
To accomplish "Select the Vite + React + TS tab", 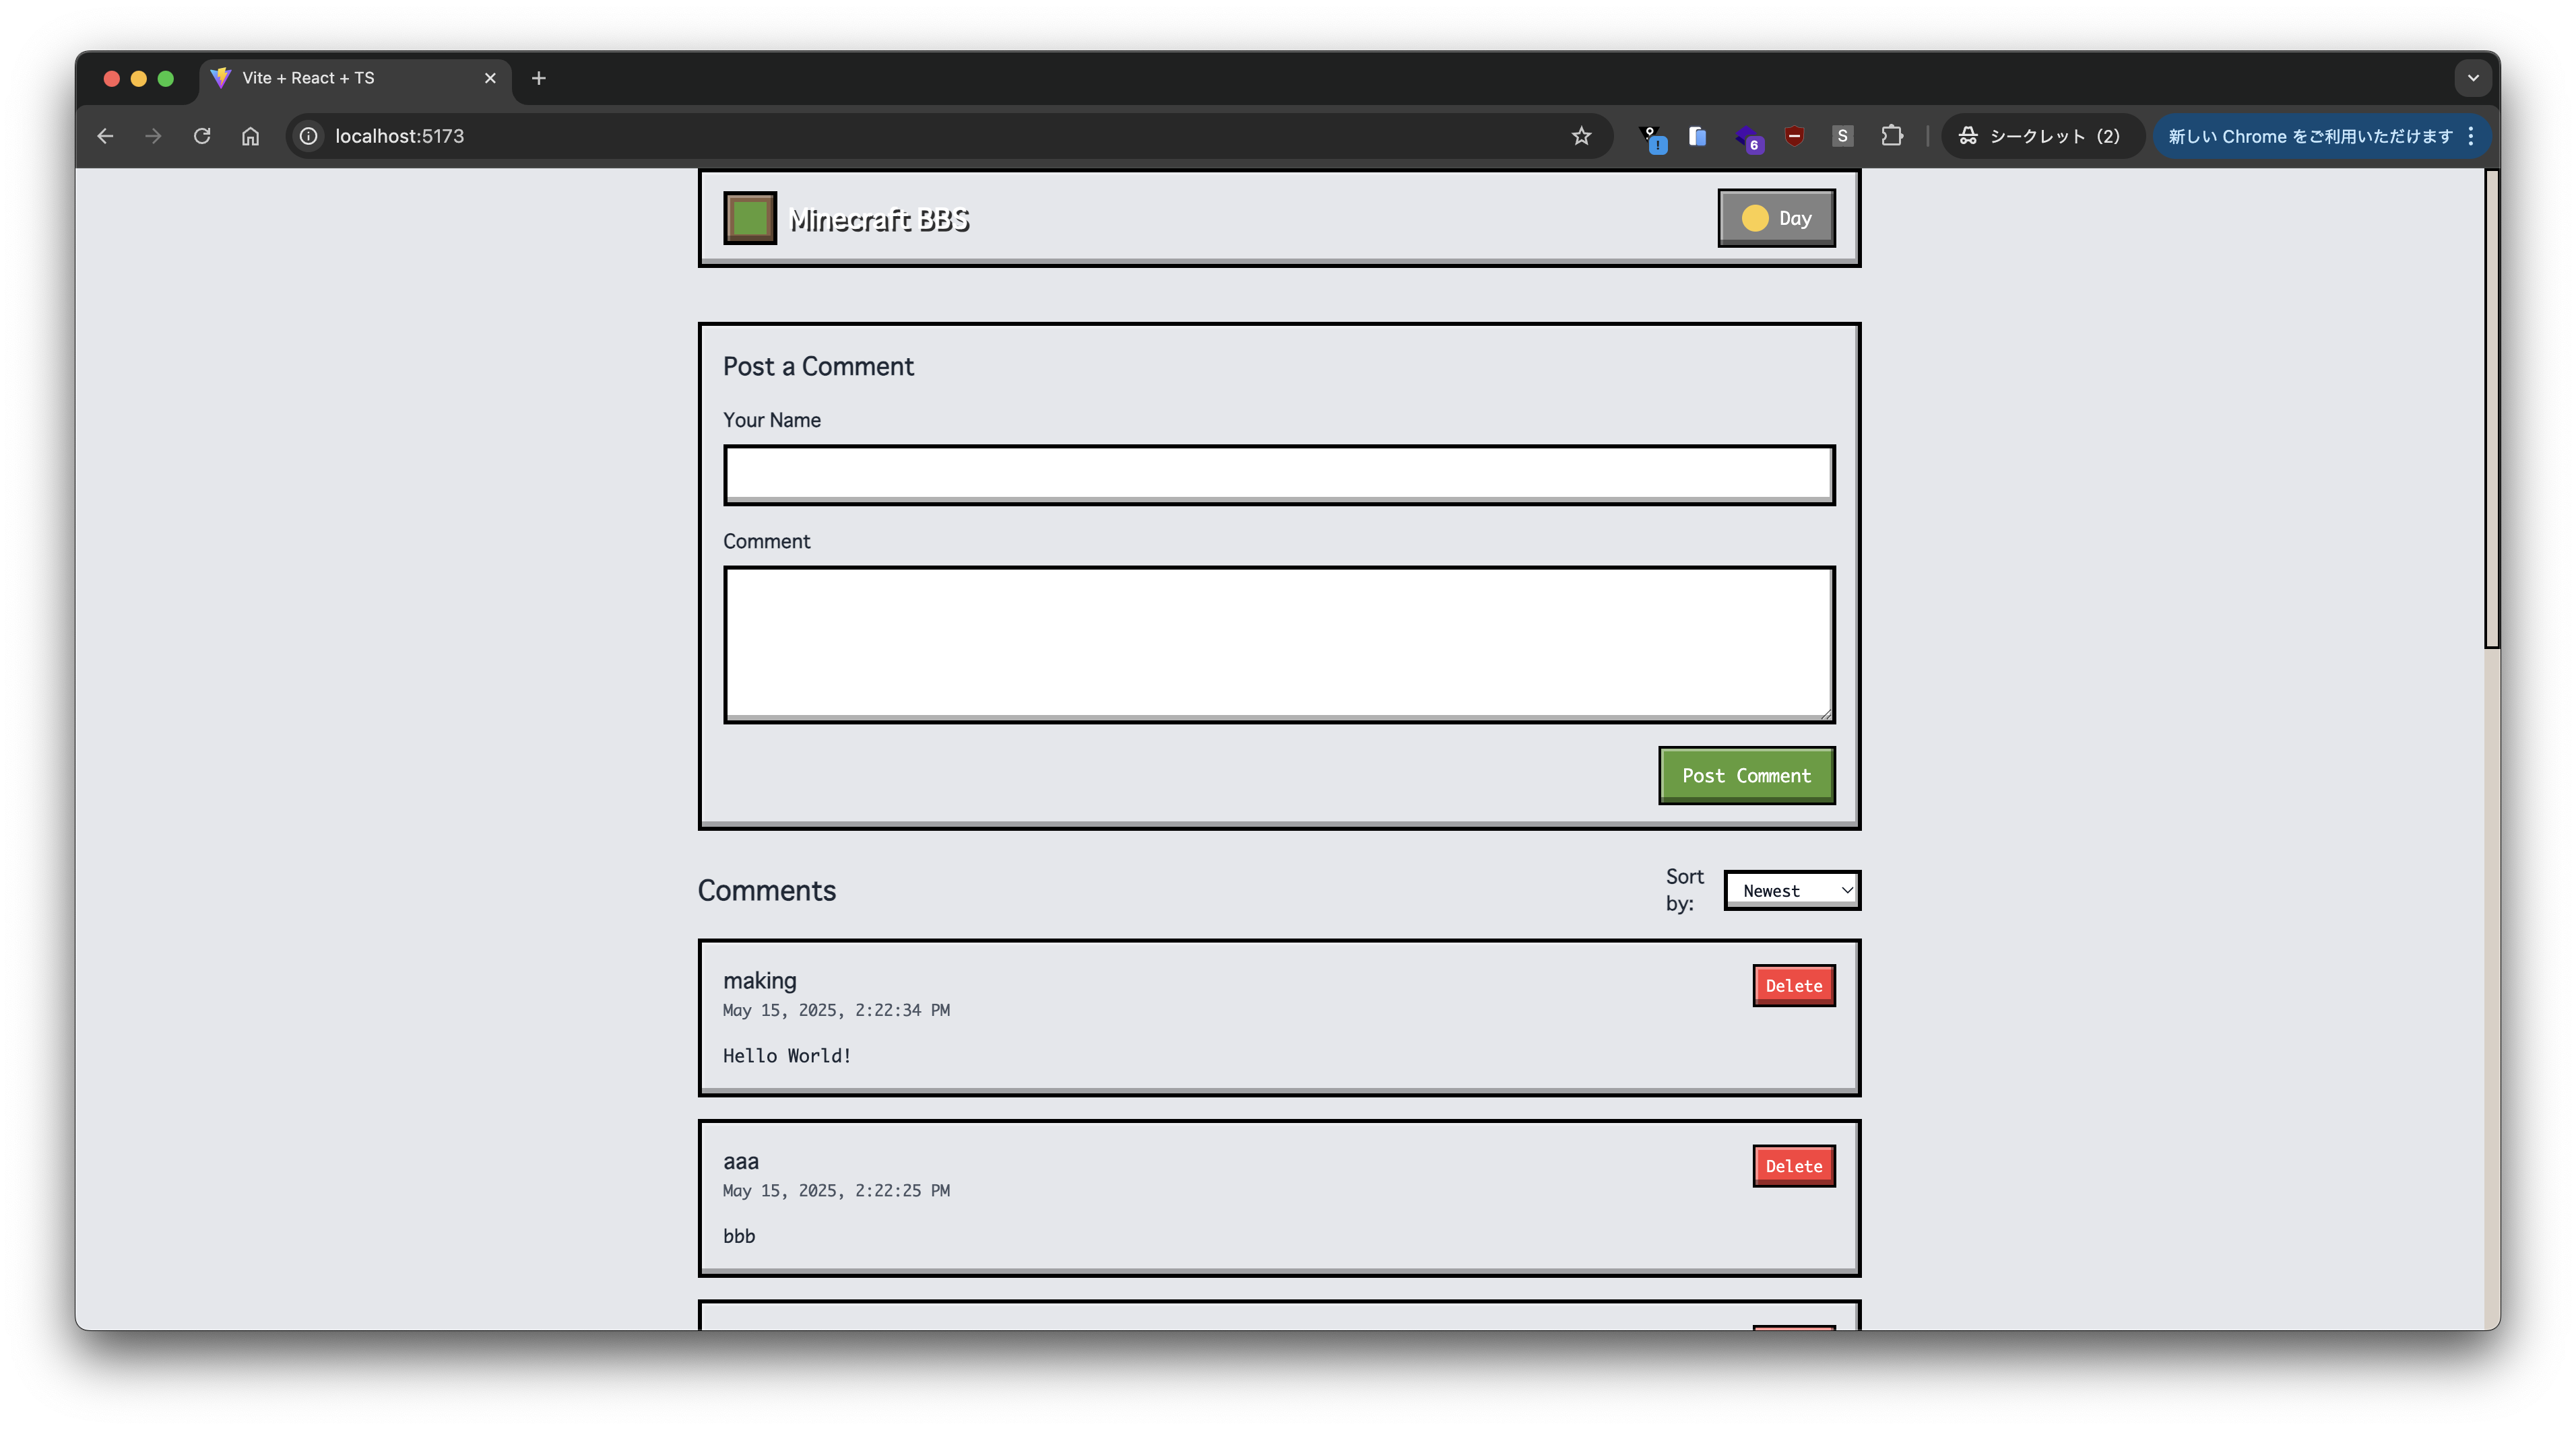I will [340, 78].
